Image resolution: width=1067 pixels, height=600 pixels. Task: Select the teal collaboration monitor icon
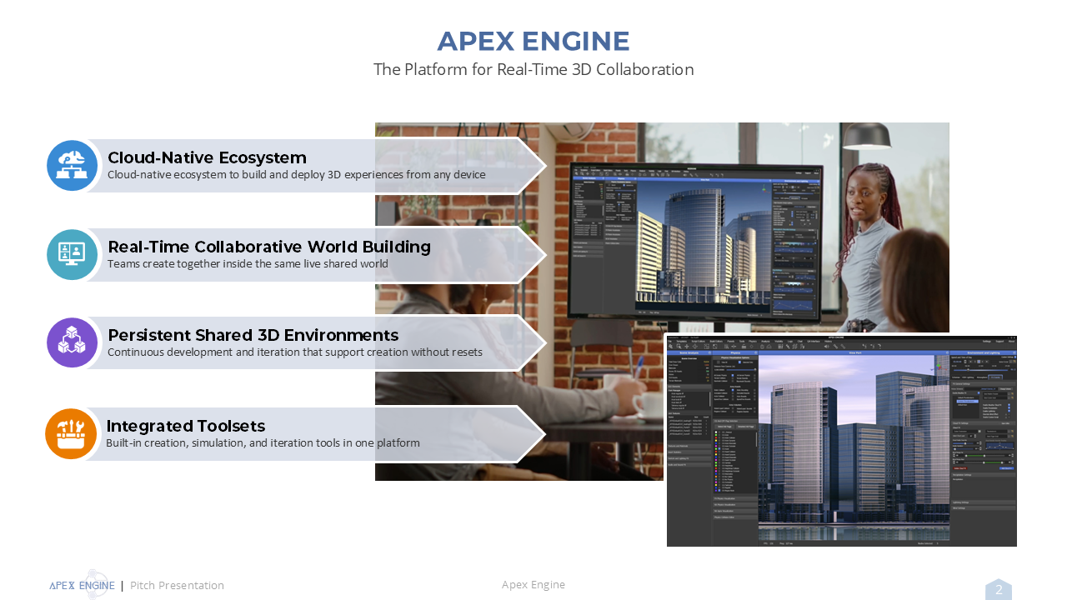pos(73,255)
